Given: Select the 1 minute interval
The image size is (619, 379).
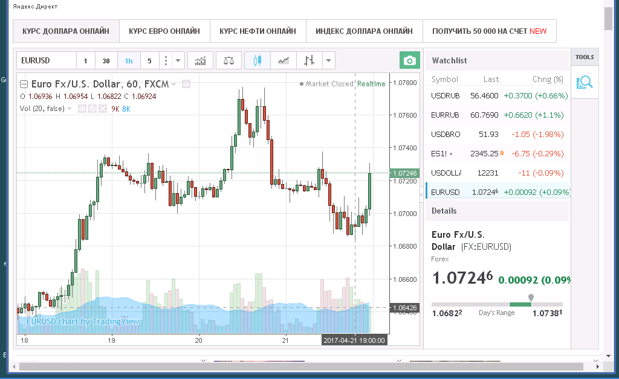Looking at the screenshot, I should [85, 61].
